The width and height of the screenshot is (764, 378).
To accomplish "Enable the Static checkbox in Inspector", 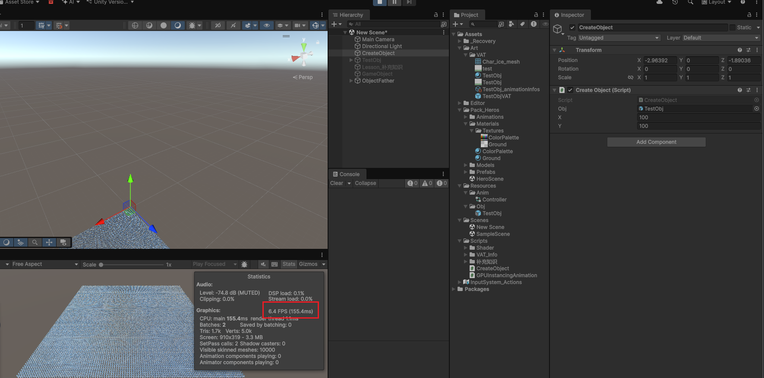I will [x=732, y=28].
